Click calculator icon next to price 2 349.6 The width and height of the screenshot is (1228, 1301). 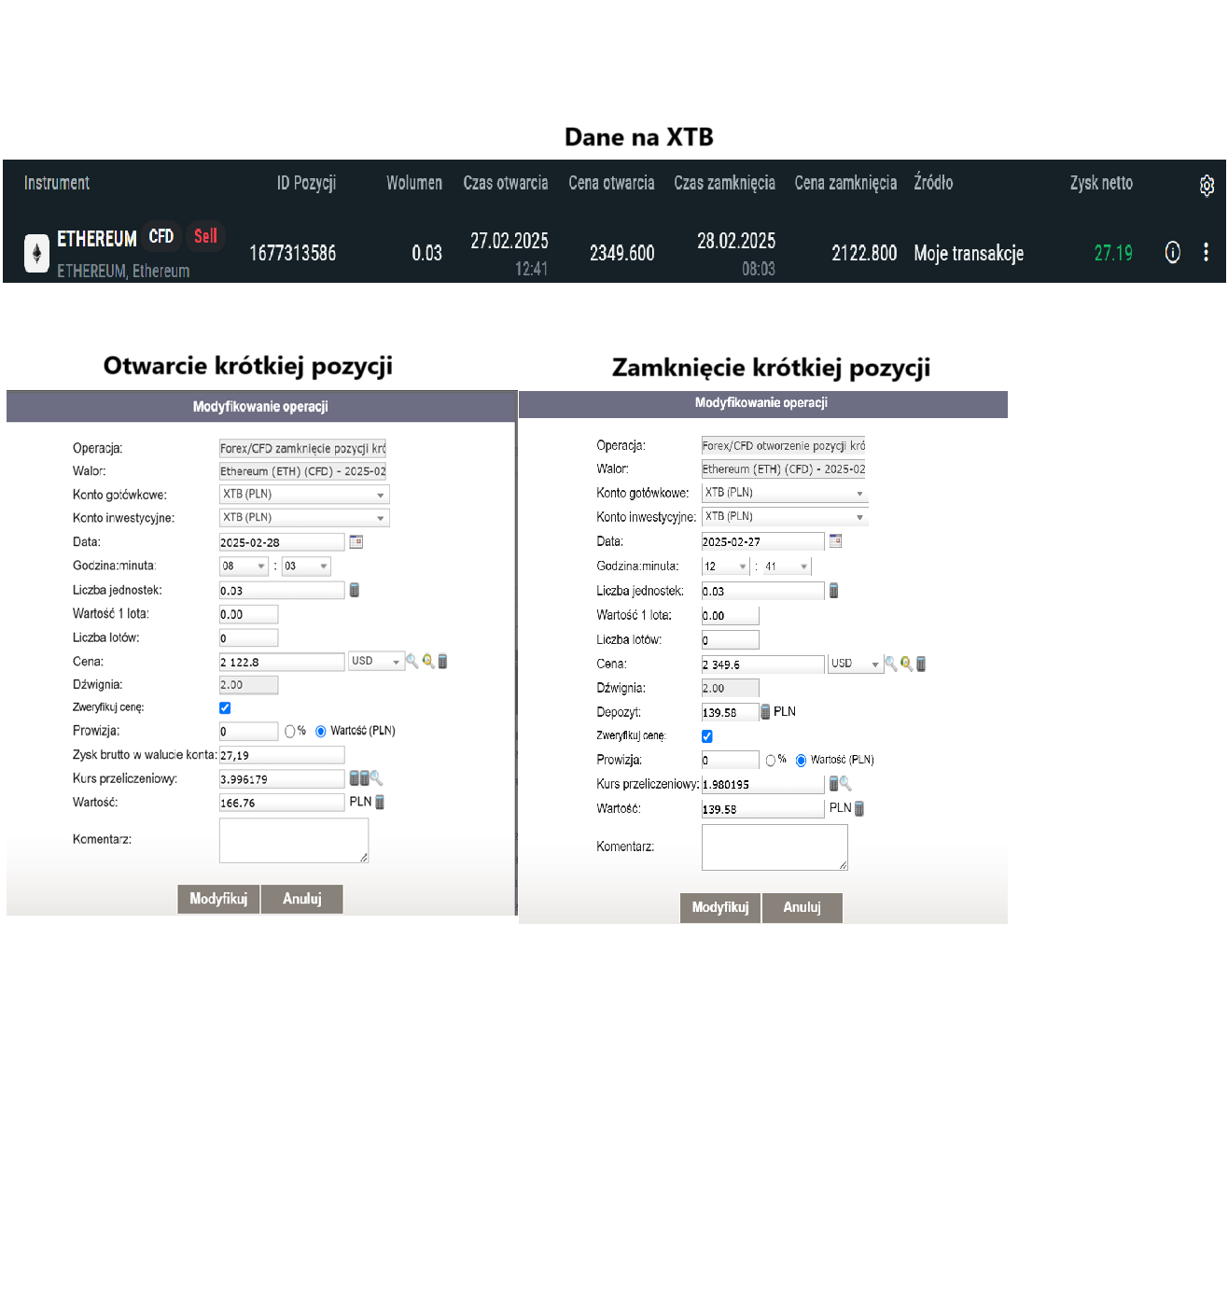[x=921, y=664]
